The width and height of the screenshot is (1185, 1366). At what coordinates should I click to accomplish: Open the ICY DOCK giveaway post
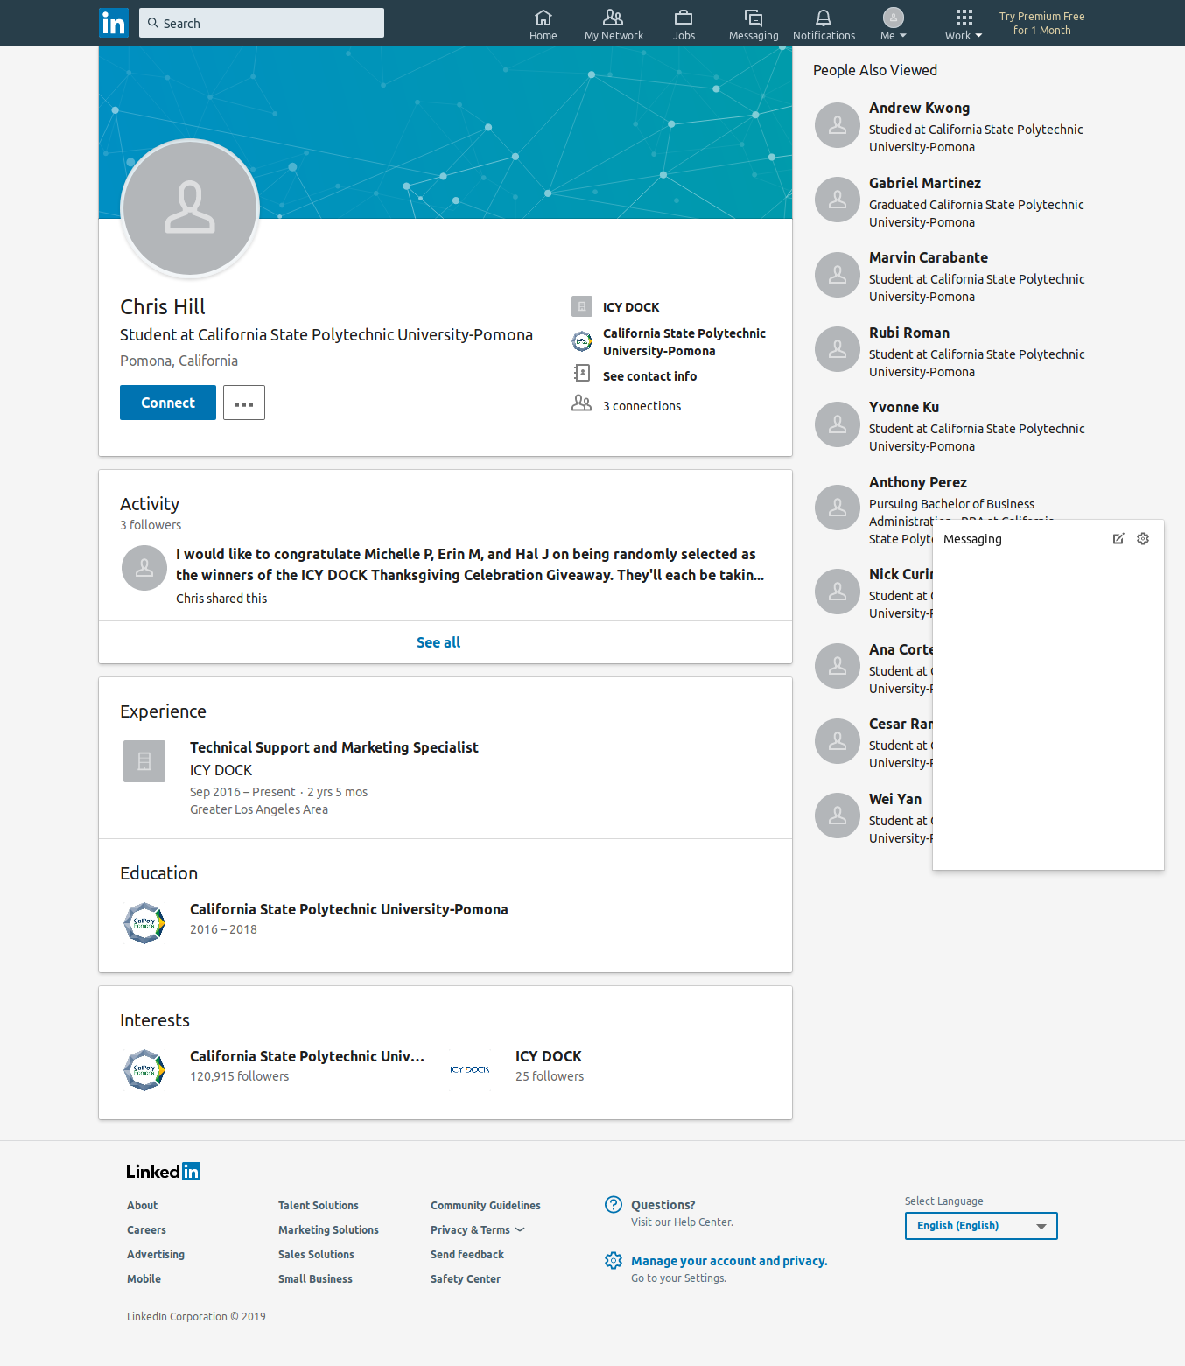click(x=470, y=564)
